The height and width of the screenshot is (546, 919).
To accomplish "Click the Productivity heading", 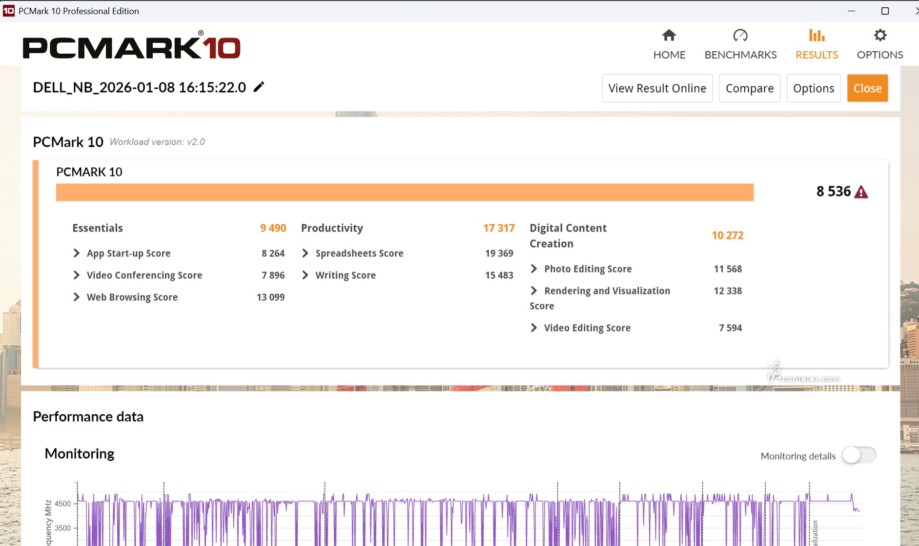I will 332,228.
